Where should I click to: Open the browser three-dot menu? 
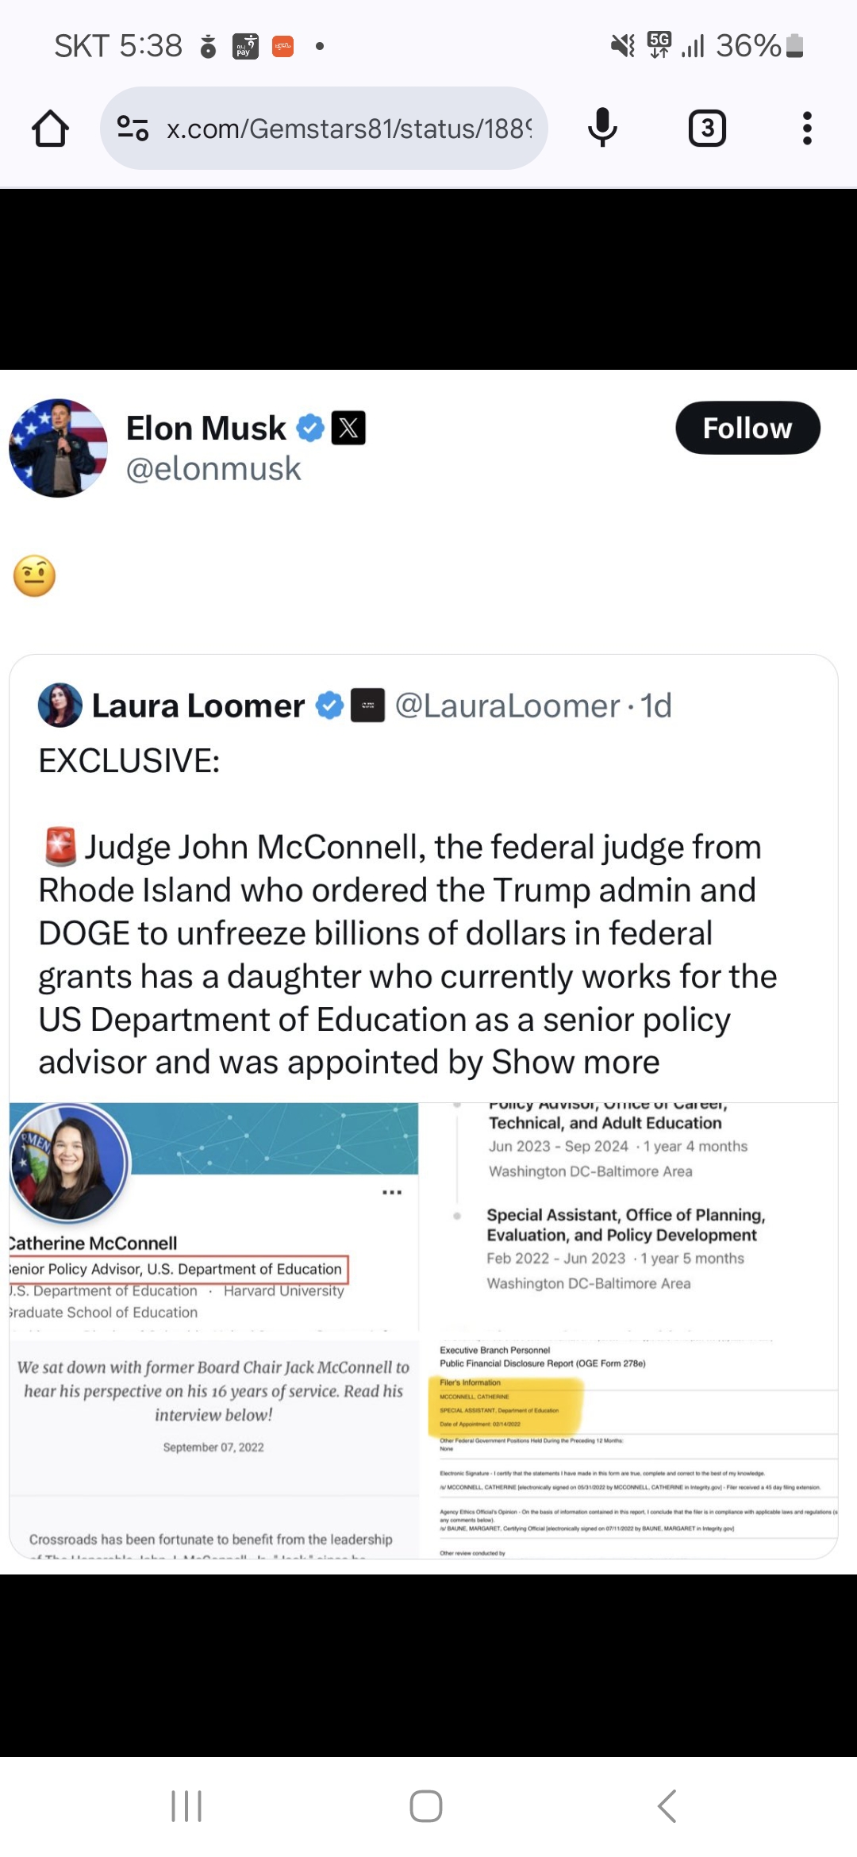(807, 129)
